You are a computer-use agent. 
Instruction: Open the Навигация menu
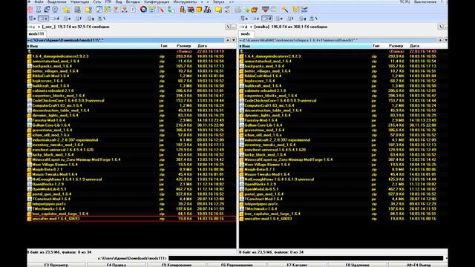click(x=80, y=1)
